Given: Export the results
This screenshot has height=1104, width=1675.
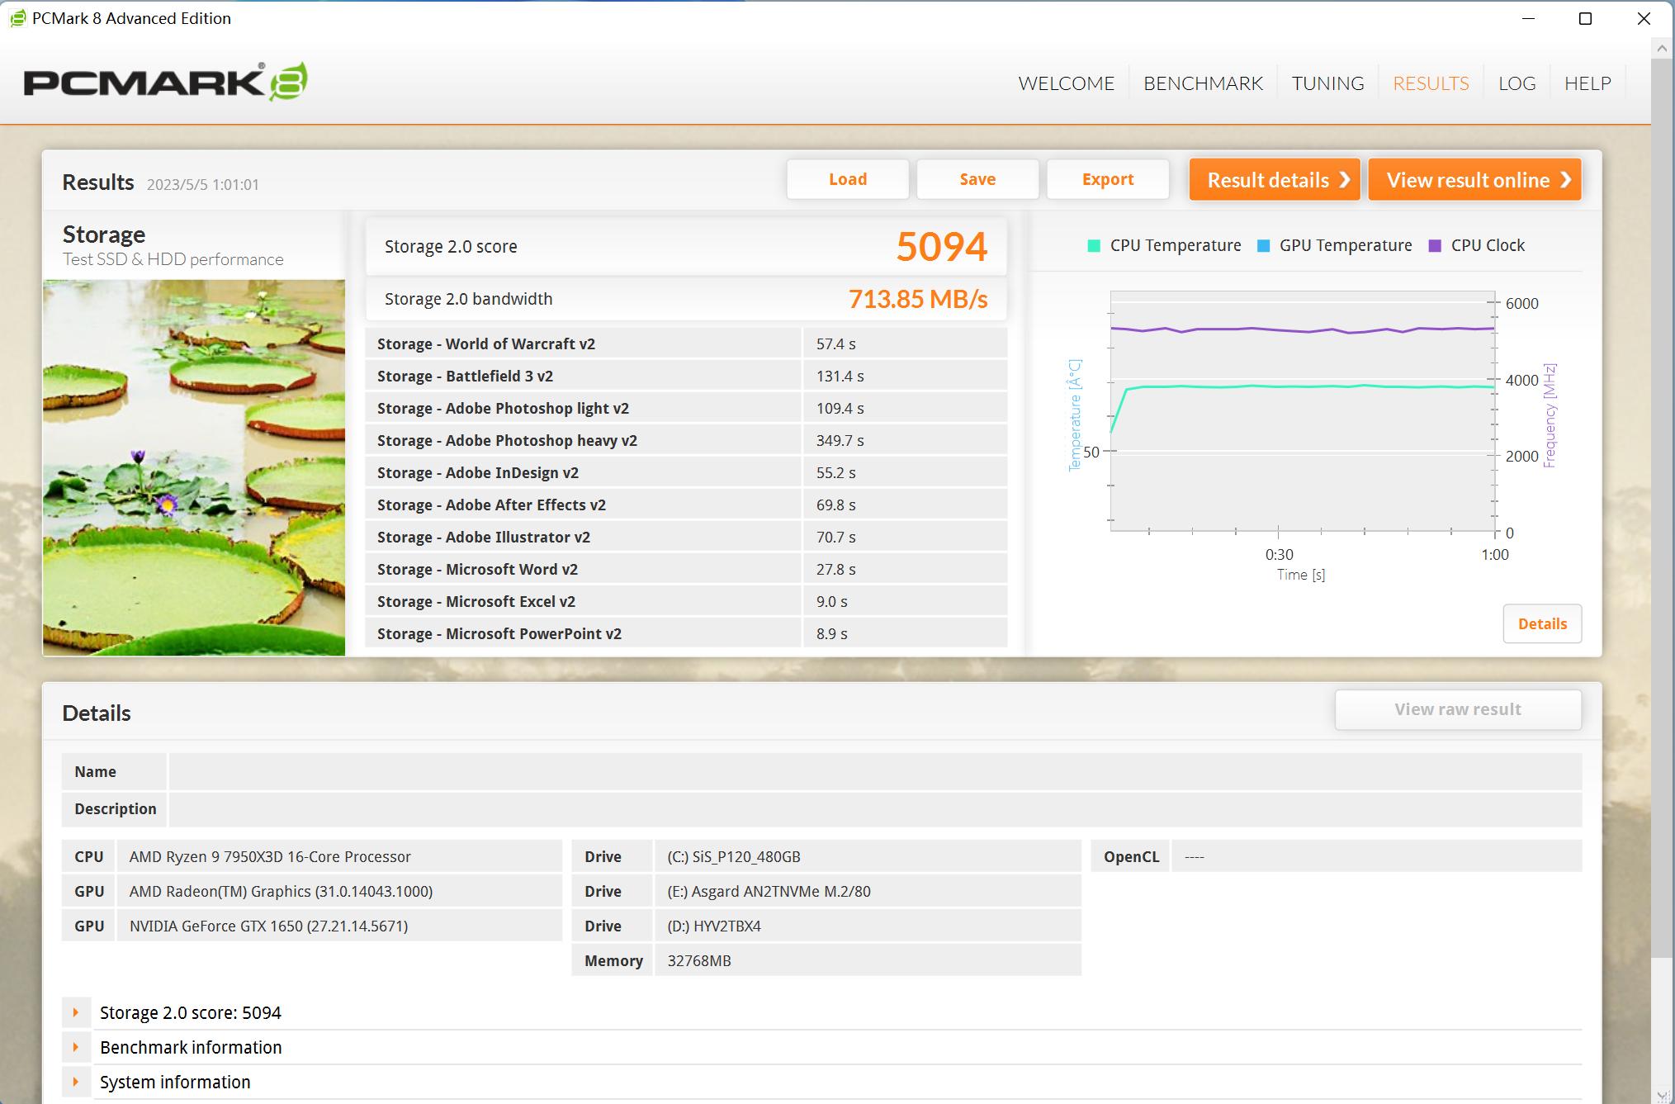Looking at the screenshot, I should [1107, 179].
